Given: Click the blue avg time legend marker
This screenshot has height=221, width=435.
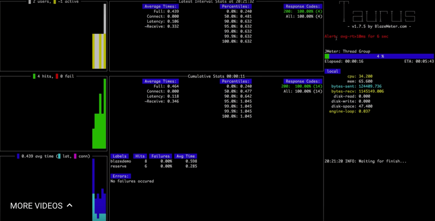Looking at the screenshot, I should coord(18,156).
